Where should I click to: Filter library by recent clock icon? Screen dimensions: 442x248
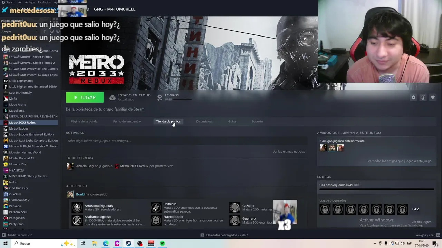pyautogui.click(x=52, y=31)
